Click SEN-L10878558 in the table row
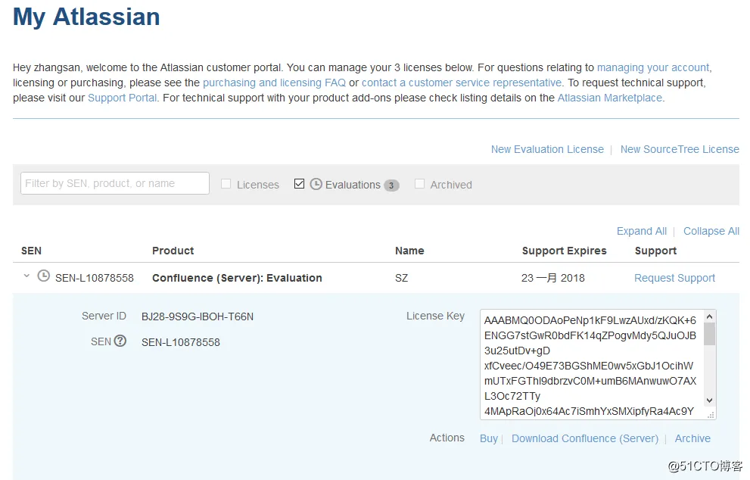750x480 pixels. 95,278
